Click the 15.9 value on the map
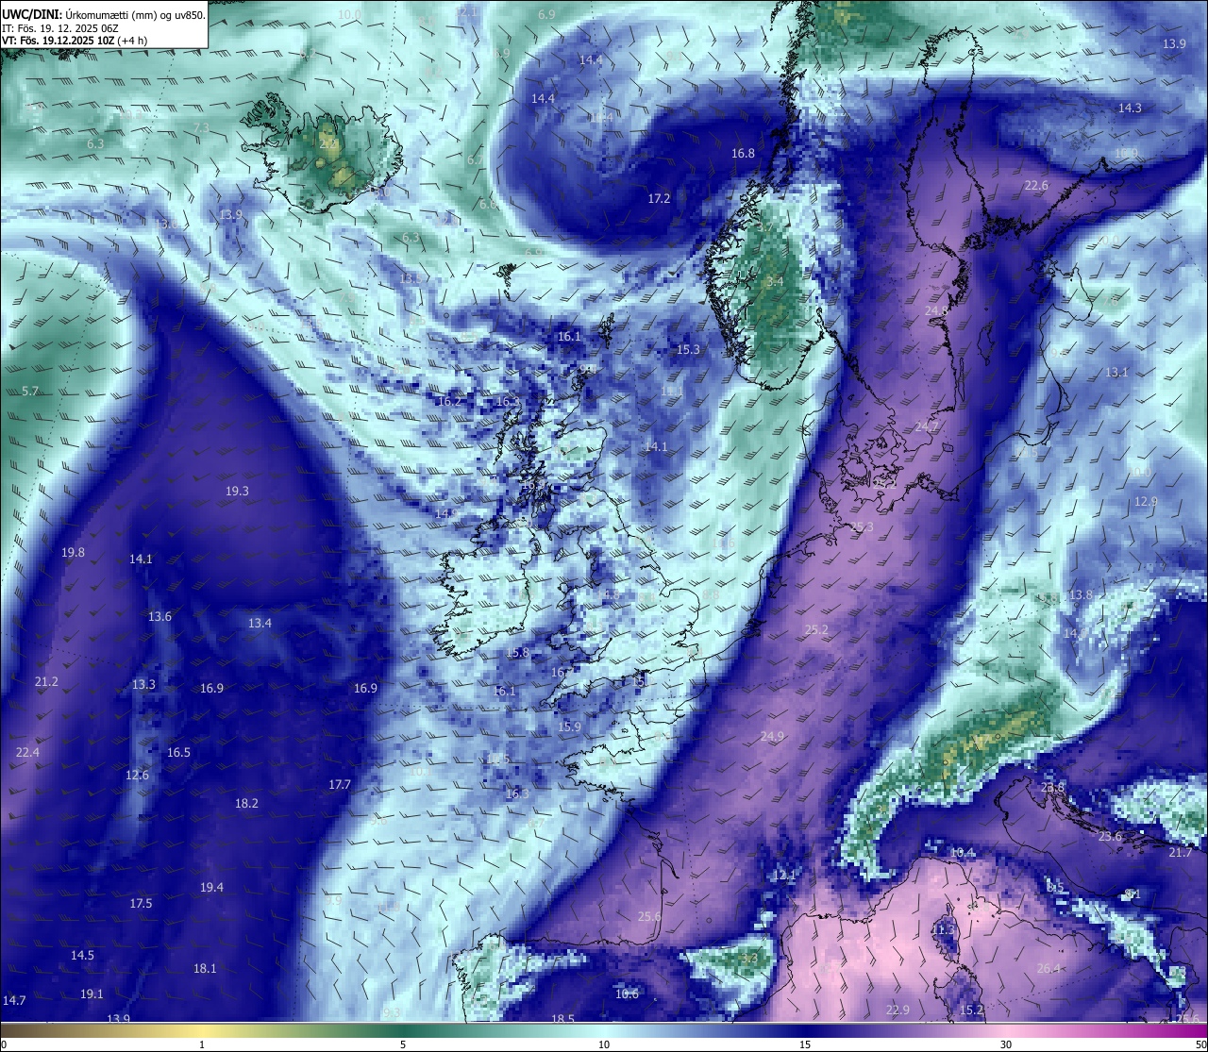 click(x=569, y=726)
